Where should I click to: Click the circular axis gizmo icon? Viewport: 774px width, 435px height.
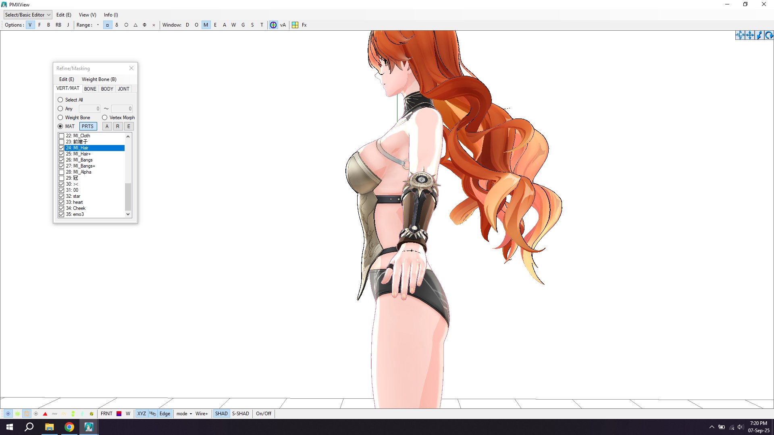(273, 25)
